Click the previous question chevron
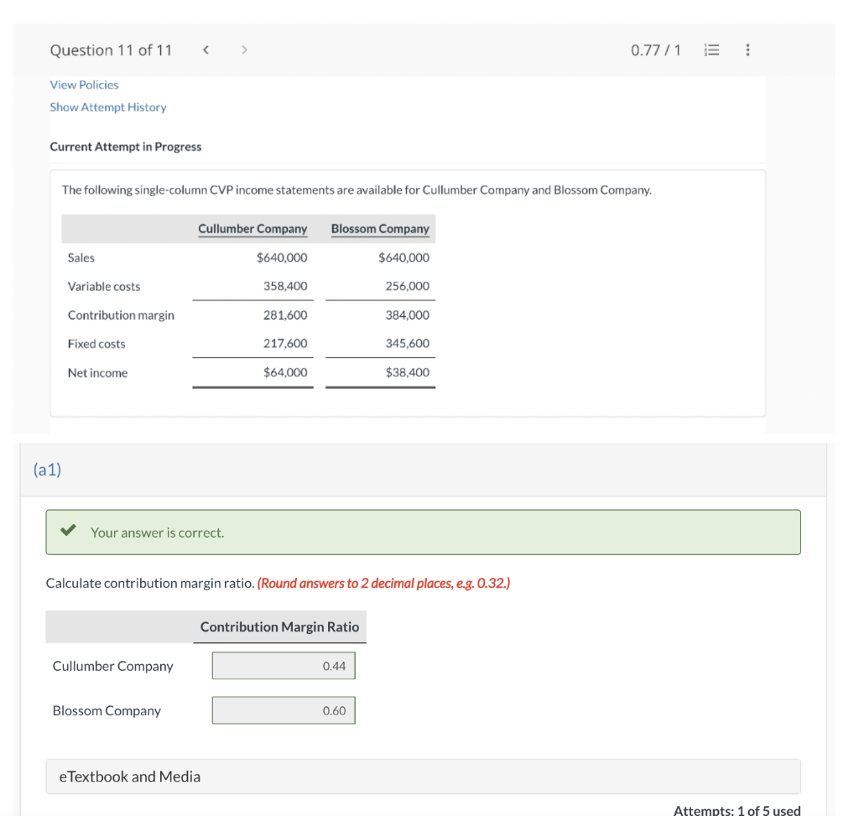The width and height of the screenshot is (859, 816). [x=206, y=49]
